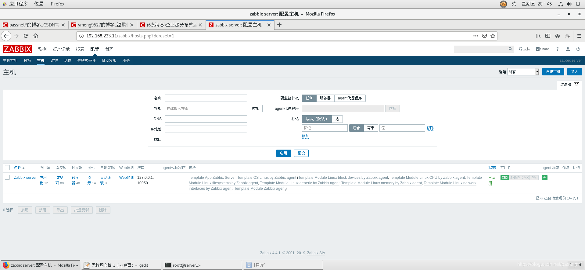Choose '包含' tag operator
The height and width of the screenshot is (270, 585).
click(x=356, y=128)
